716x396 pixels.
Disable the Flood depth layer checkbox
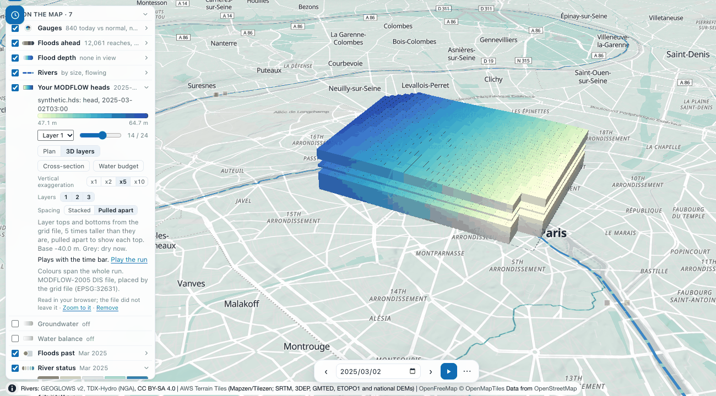(15, 58)
